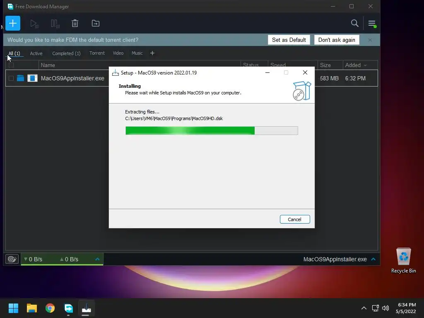The width and height of the screenshot is (424, 318).
Task: Click MacOS9AppInstaller.exe label in bottom bar
Action: [335, 259]
